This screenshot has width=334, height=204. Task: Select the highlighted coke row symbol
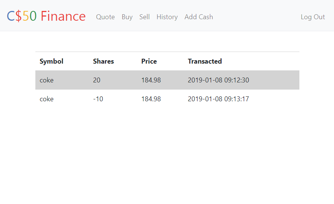(x=46, y=80)
